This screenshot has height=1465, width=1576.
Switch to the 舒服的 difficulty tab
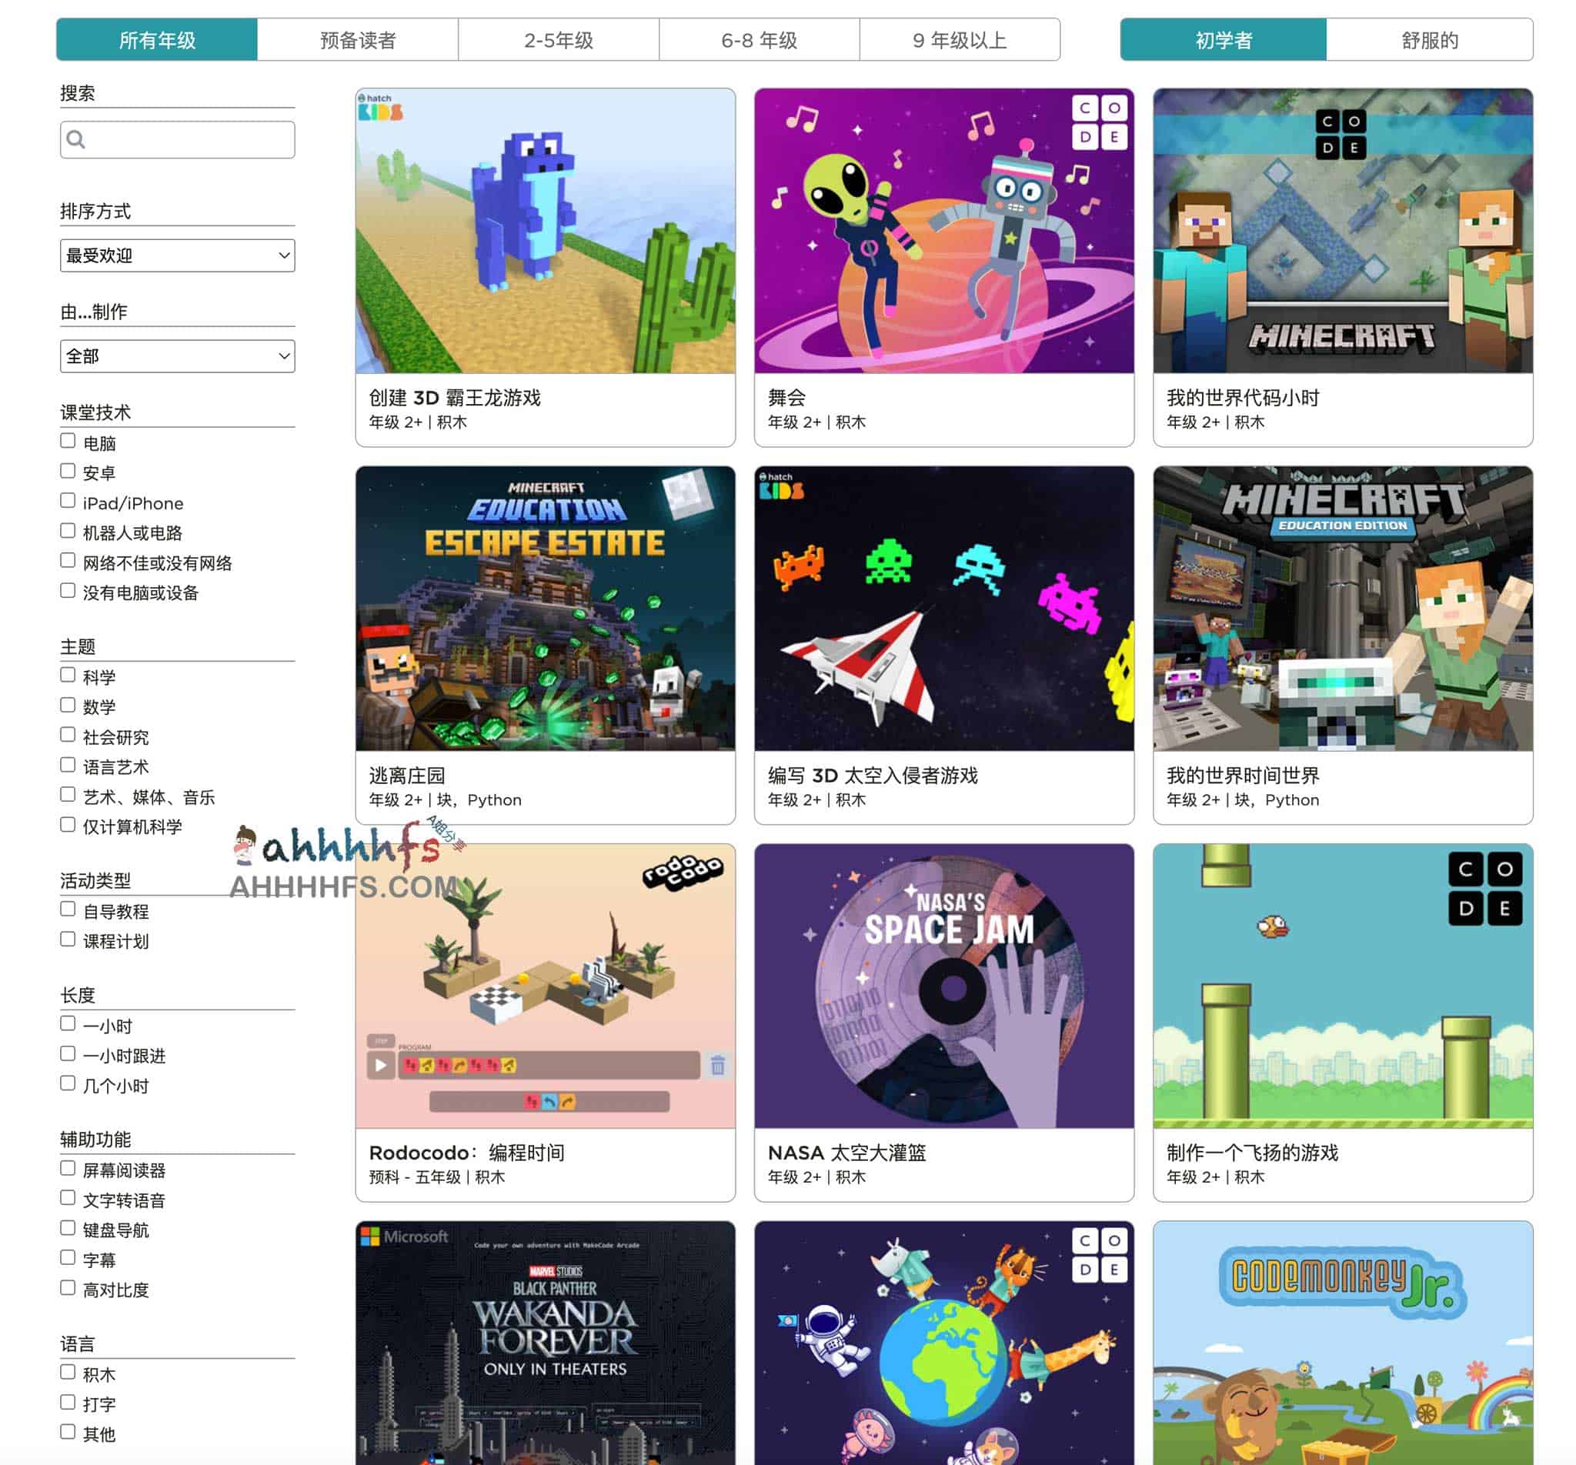pyautogui.click(x=1429, y=40)
